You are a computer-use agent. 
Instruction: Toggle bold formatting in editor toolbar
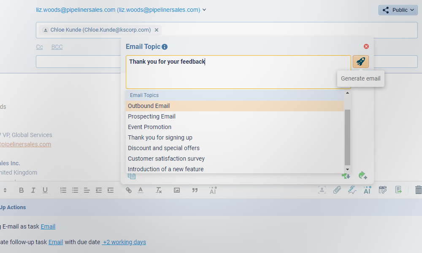22,190
